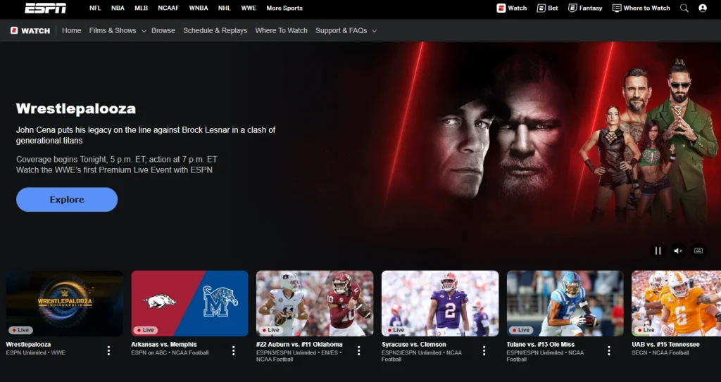Click the ESPN Bet icon
Screen dimensions: 721x382
pyautogui.click(x=541, y=8)
